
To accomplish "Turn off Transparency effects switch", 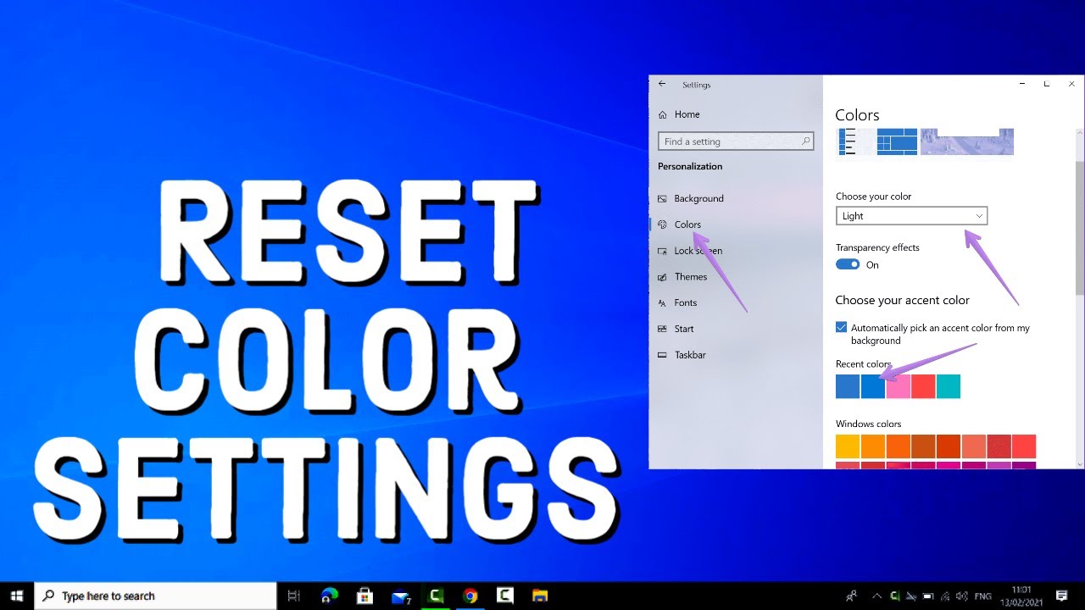I will coord(848,264).
